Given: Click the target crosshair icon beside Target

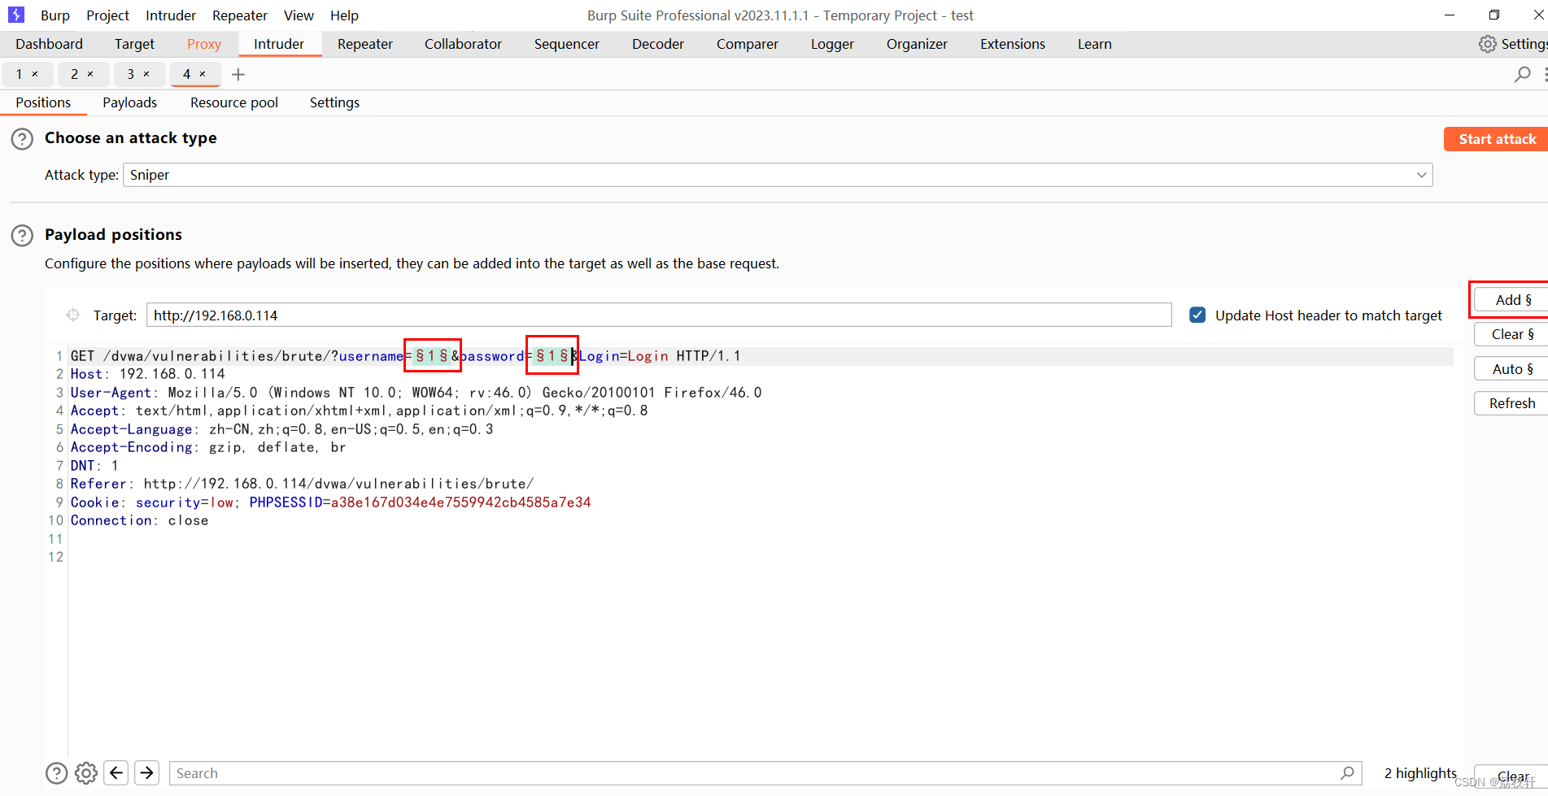Looking at the screenshot, I should pyautogui.click(x=73, y=315).
